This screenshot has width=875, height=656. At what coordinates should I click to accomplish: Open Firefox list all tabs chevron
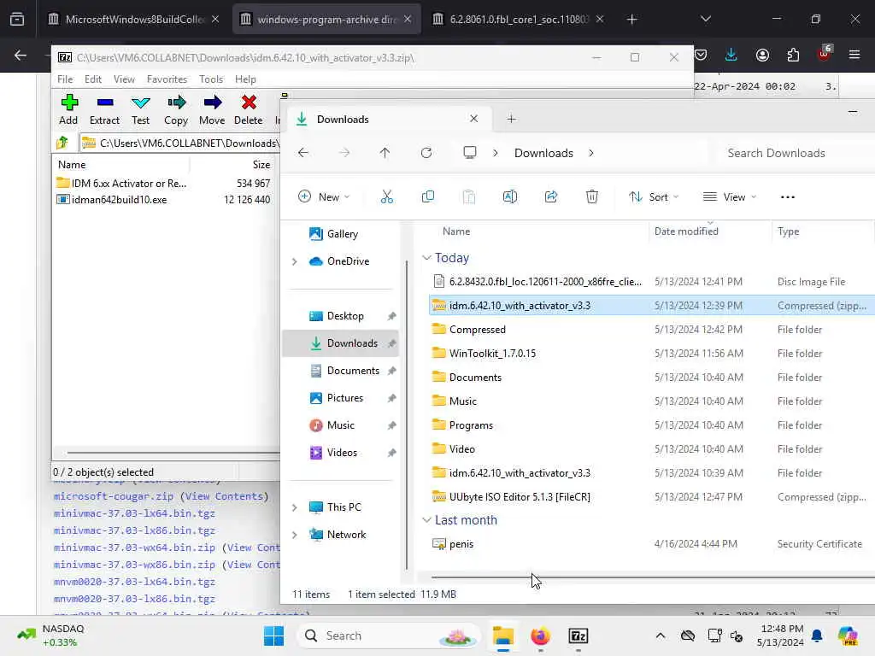tap(705, 19)
